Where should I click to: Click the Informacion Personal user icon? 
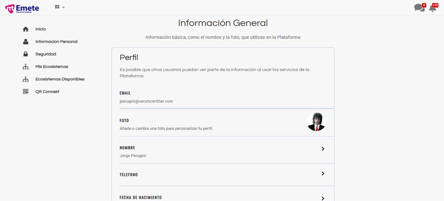click(x=26, y=42)
